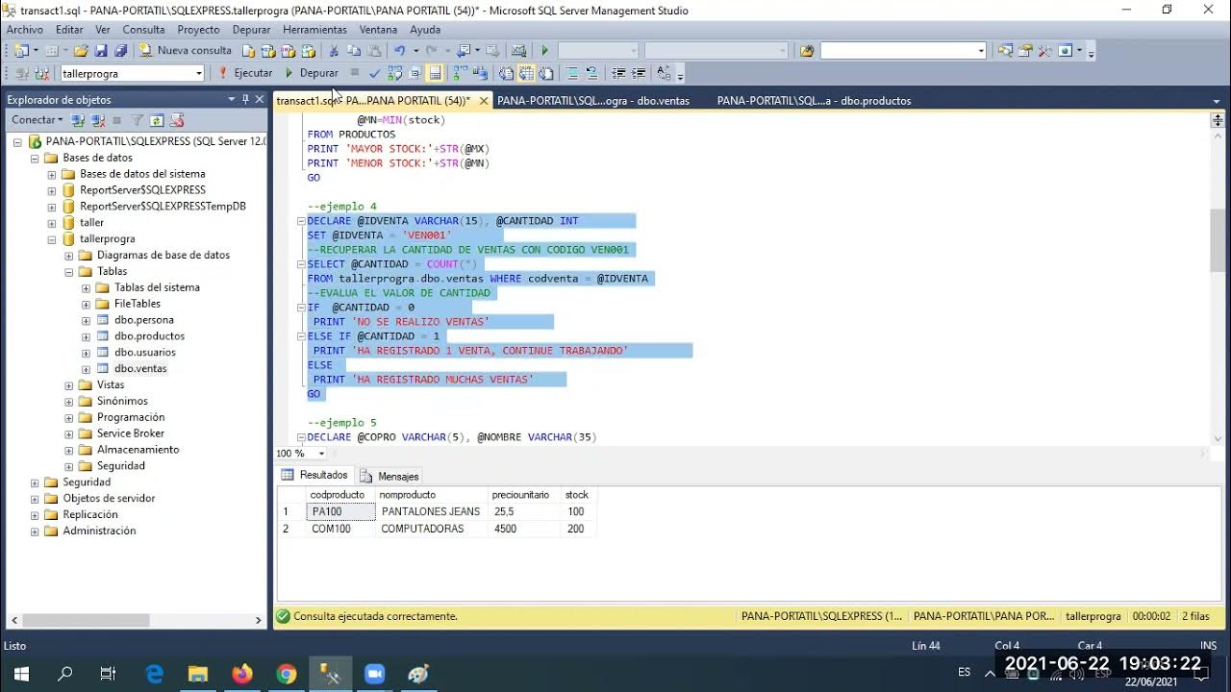Expand the Vistas folder
This screenshot has width=1231, height=692.
(69, 384)
